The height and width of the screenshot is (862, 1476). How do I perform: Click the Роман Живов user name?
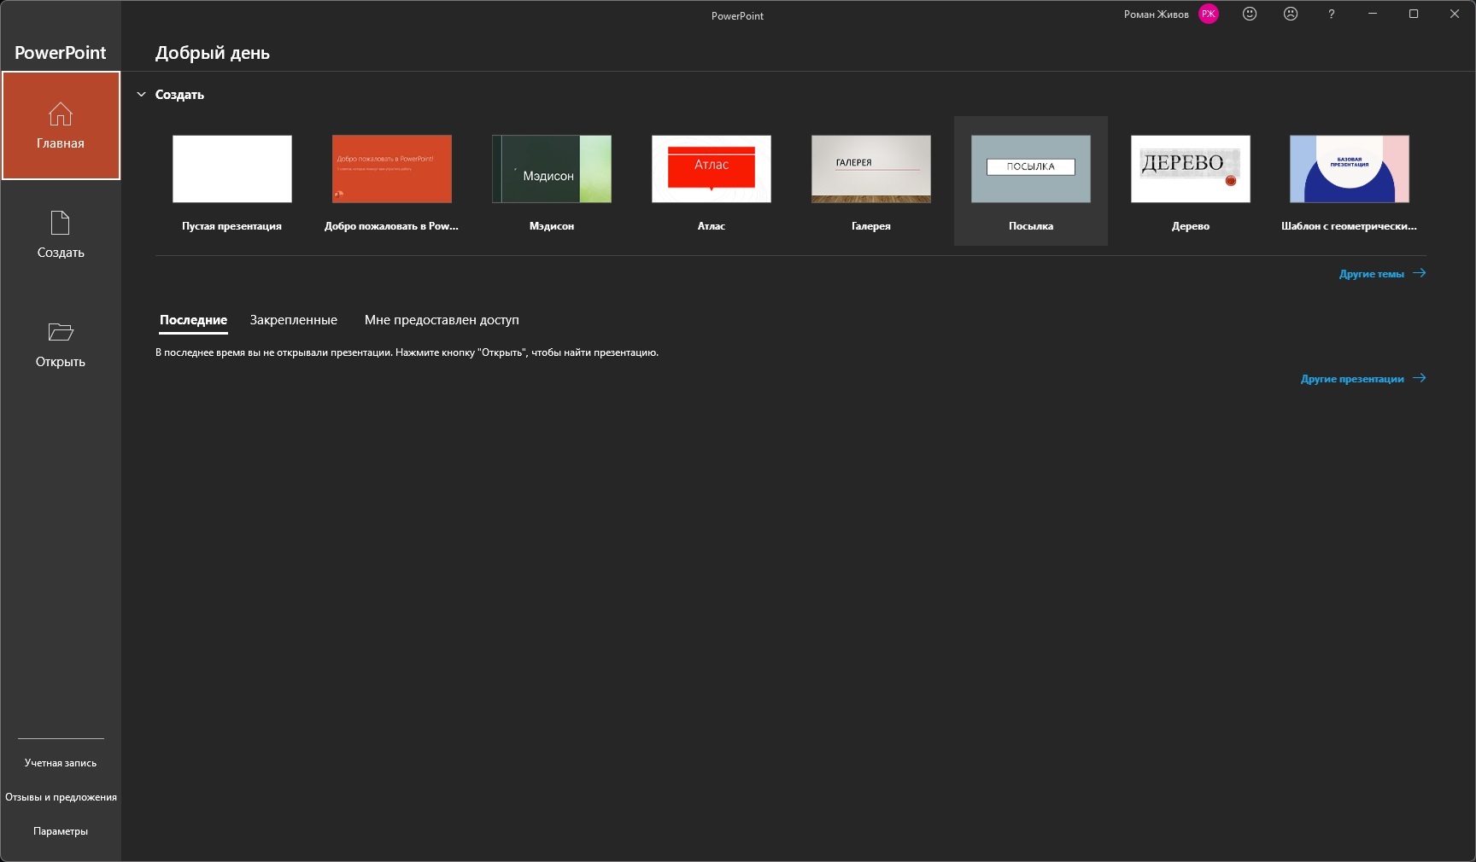tap(1156, 15)
